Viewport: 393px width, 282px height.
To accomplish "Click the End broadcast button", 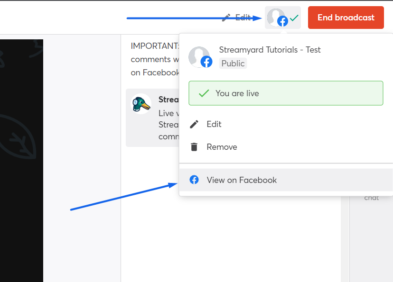I will coord(346,18).
